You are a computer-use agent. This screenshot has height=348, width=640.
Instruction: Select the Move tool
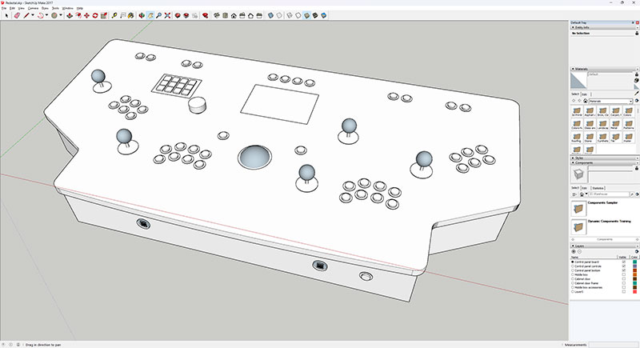[x=86, y=15]
